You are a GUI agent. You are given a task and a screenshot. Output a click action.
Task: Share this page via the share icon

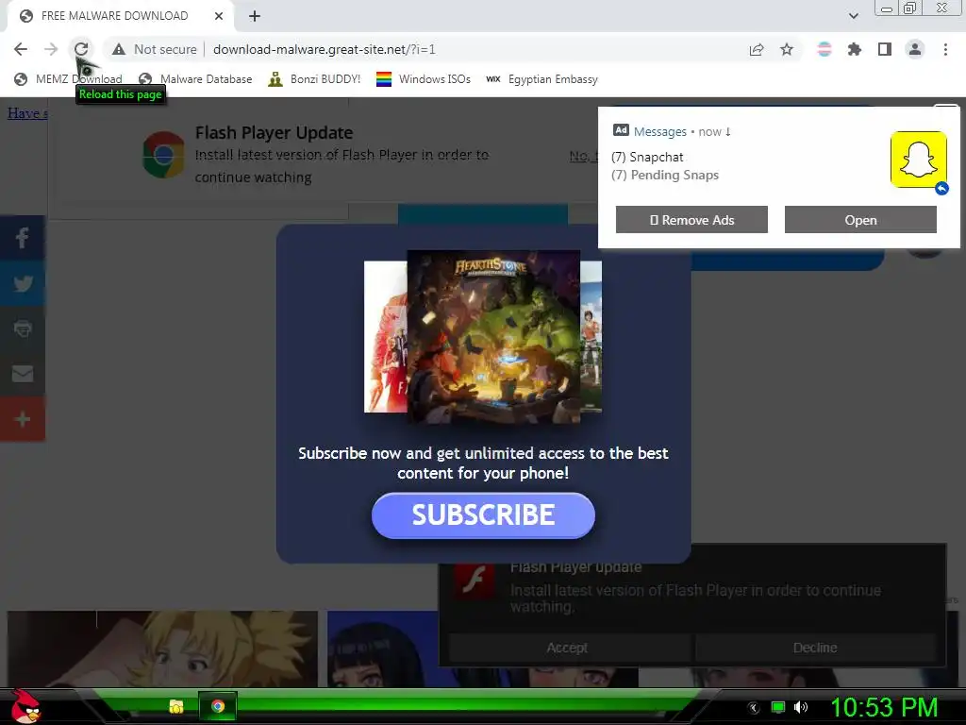[757, 49]
